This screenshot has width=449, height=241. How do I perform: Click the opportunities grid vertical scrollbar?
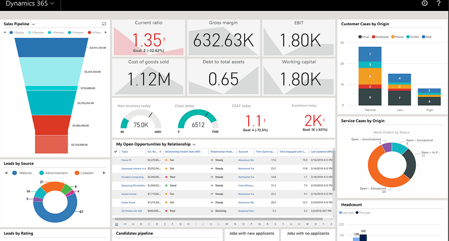tap(334, 171)
